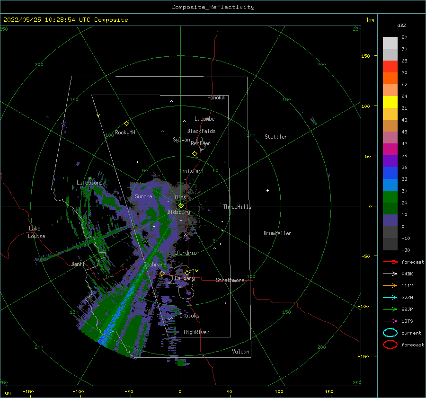This screenshot has width=426, height=398.
Task: Click the ThreeHills town label
Action: (x=238, y=207)
